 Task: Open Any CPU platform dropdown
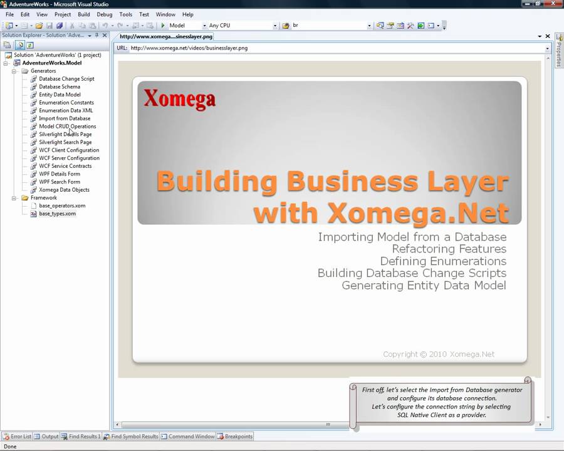[x=275, y=26]
